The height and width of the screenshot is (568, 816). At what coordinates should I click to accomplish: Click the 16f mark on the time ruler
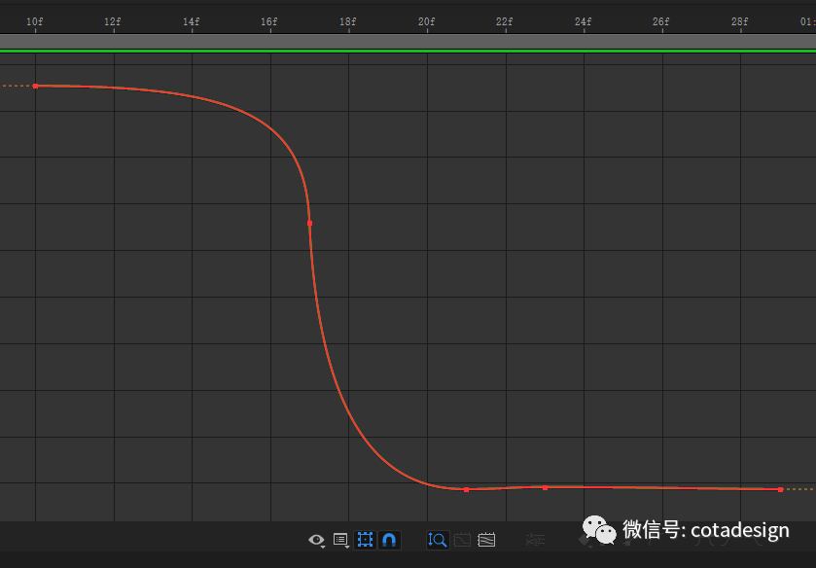tap(269, 21)
